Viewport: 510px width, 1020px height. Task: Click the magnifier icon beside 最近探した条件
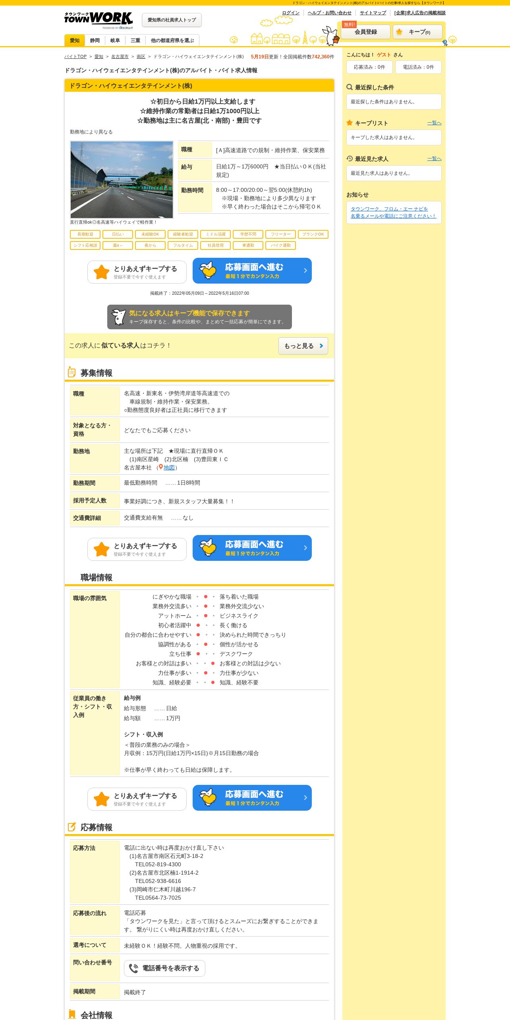[x=350, y=87]
